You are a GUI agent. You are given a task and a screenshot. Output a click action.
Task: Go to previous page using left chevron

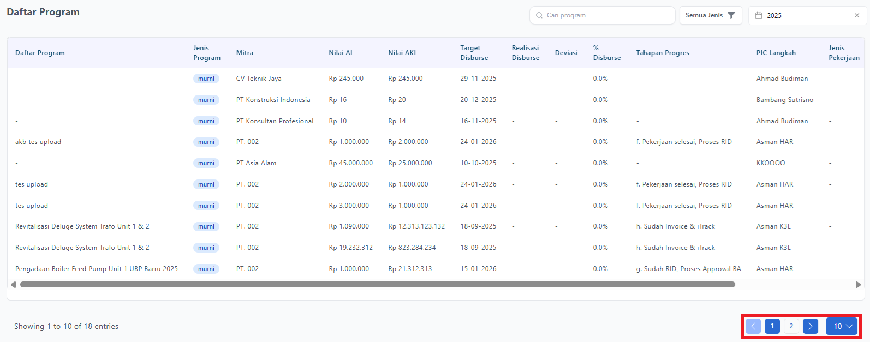pyautogui.click(x=753, y=326)
